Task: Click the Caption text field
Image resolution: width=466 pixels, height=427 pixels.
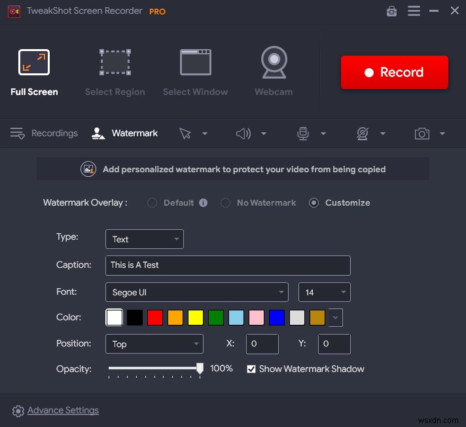Action: (228, 265)
